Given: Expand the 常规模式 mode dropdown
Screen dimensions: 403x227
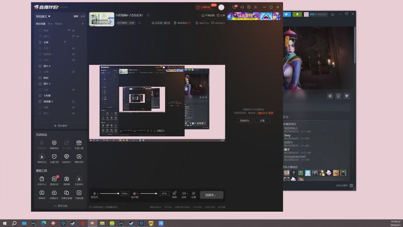Looking at the screenshot, I should click(x=43, y=16).
